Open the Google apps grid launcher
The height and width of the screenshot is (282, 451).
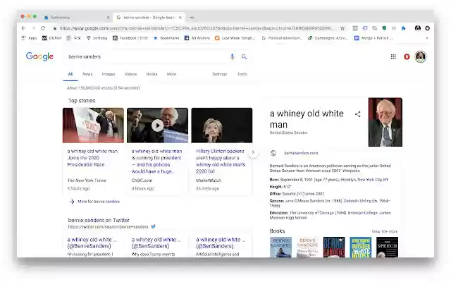coord(393,56)
